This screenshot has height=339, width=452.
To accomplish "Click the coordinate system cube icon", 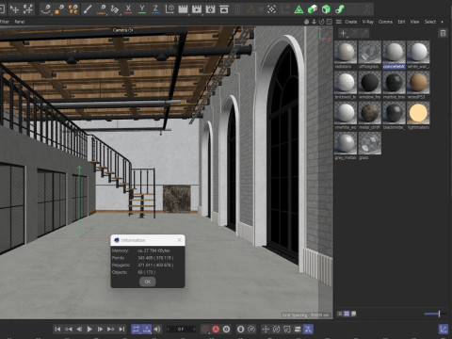I will pyautogui.click(x=169, y=9).
